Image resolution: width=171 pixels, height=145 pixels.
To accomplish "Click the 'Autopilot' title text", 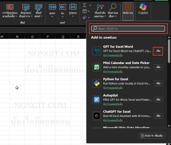I will [110, 95].
